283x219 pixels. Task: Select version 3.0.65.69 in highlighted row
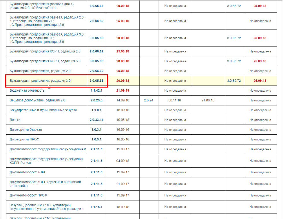tap(97, 81)
